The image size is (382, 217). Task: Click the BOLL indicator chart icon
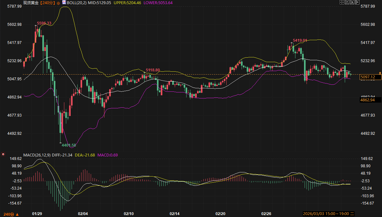point(64,3)
